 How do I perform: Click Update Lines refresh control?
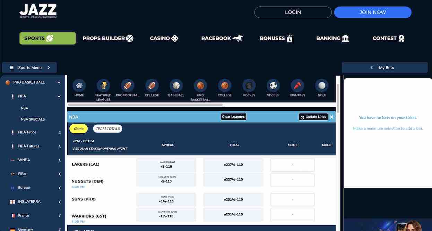tap(313, 117)
